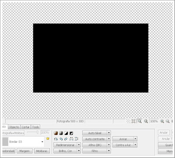Viewport: 175px width, 158px height.
Task: Click the Auto contraste button
Action: coord(95,139)
